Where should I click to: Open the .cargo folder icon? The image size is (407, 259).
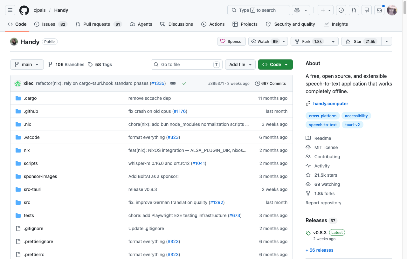pyautogui.click(x=18, y=98)
